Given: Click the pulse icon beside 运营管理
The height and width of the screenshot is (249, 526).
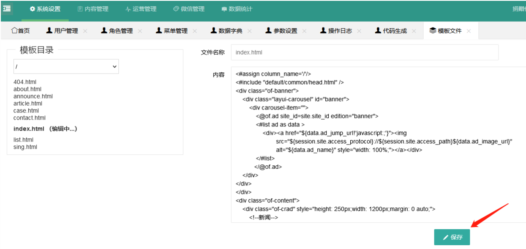Looking at the screenshot, I should [128, 9].
